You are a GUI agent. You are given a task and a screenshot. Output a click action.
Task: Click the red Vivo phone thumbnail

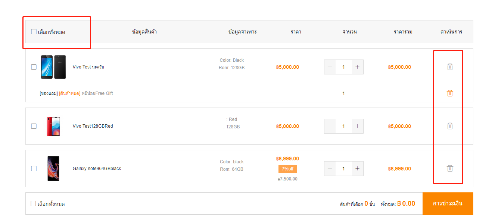coord(53,126)
